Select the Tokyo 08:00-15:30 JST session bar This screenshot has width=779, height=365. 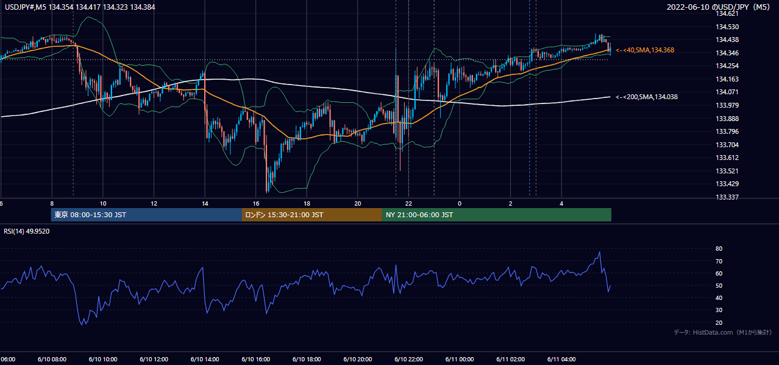146,215
